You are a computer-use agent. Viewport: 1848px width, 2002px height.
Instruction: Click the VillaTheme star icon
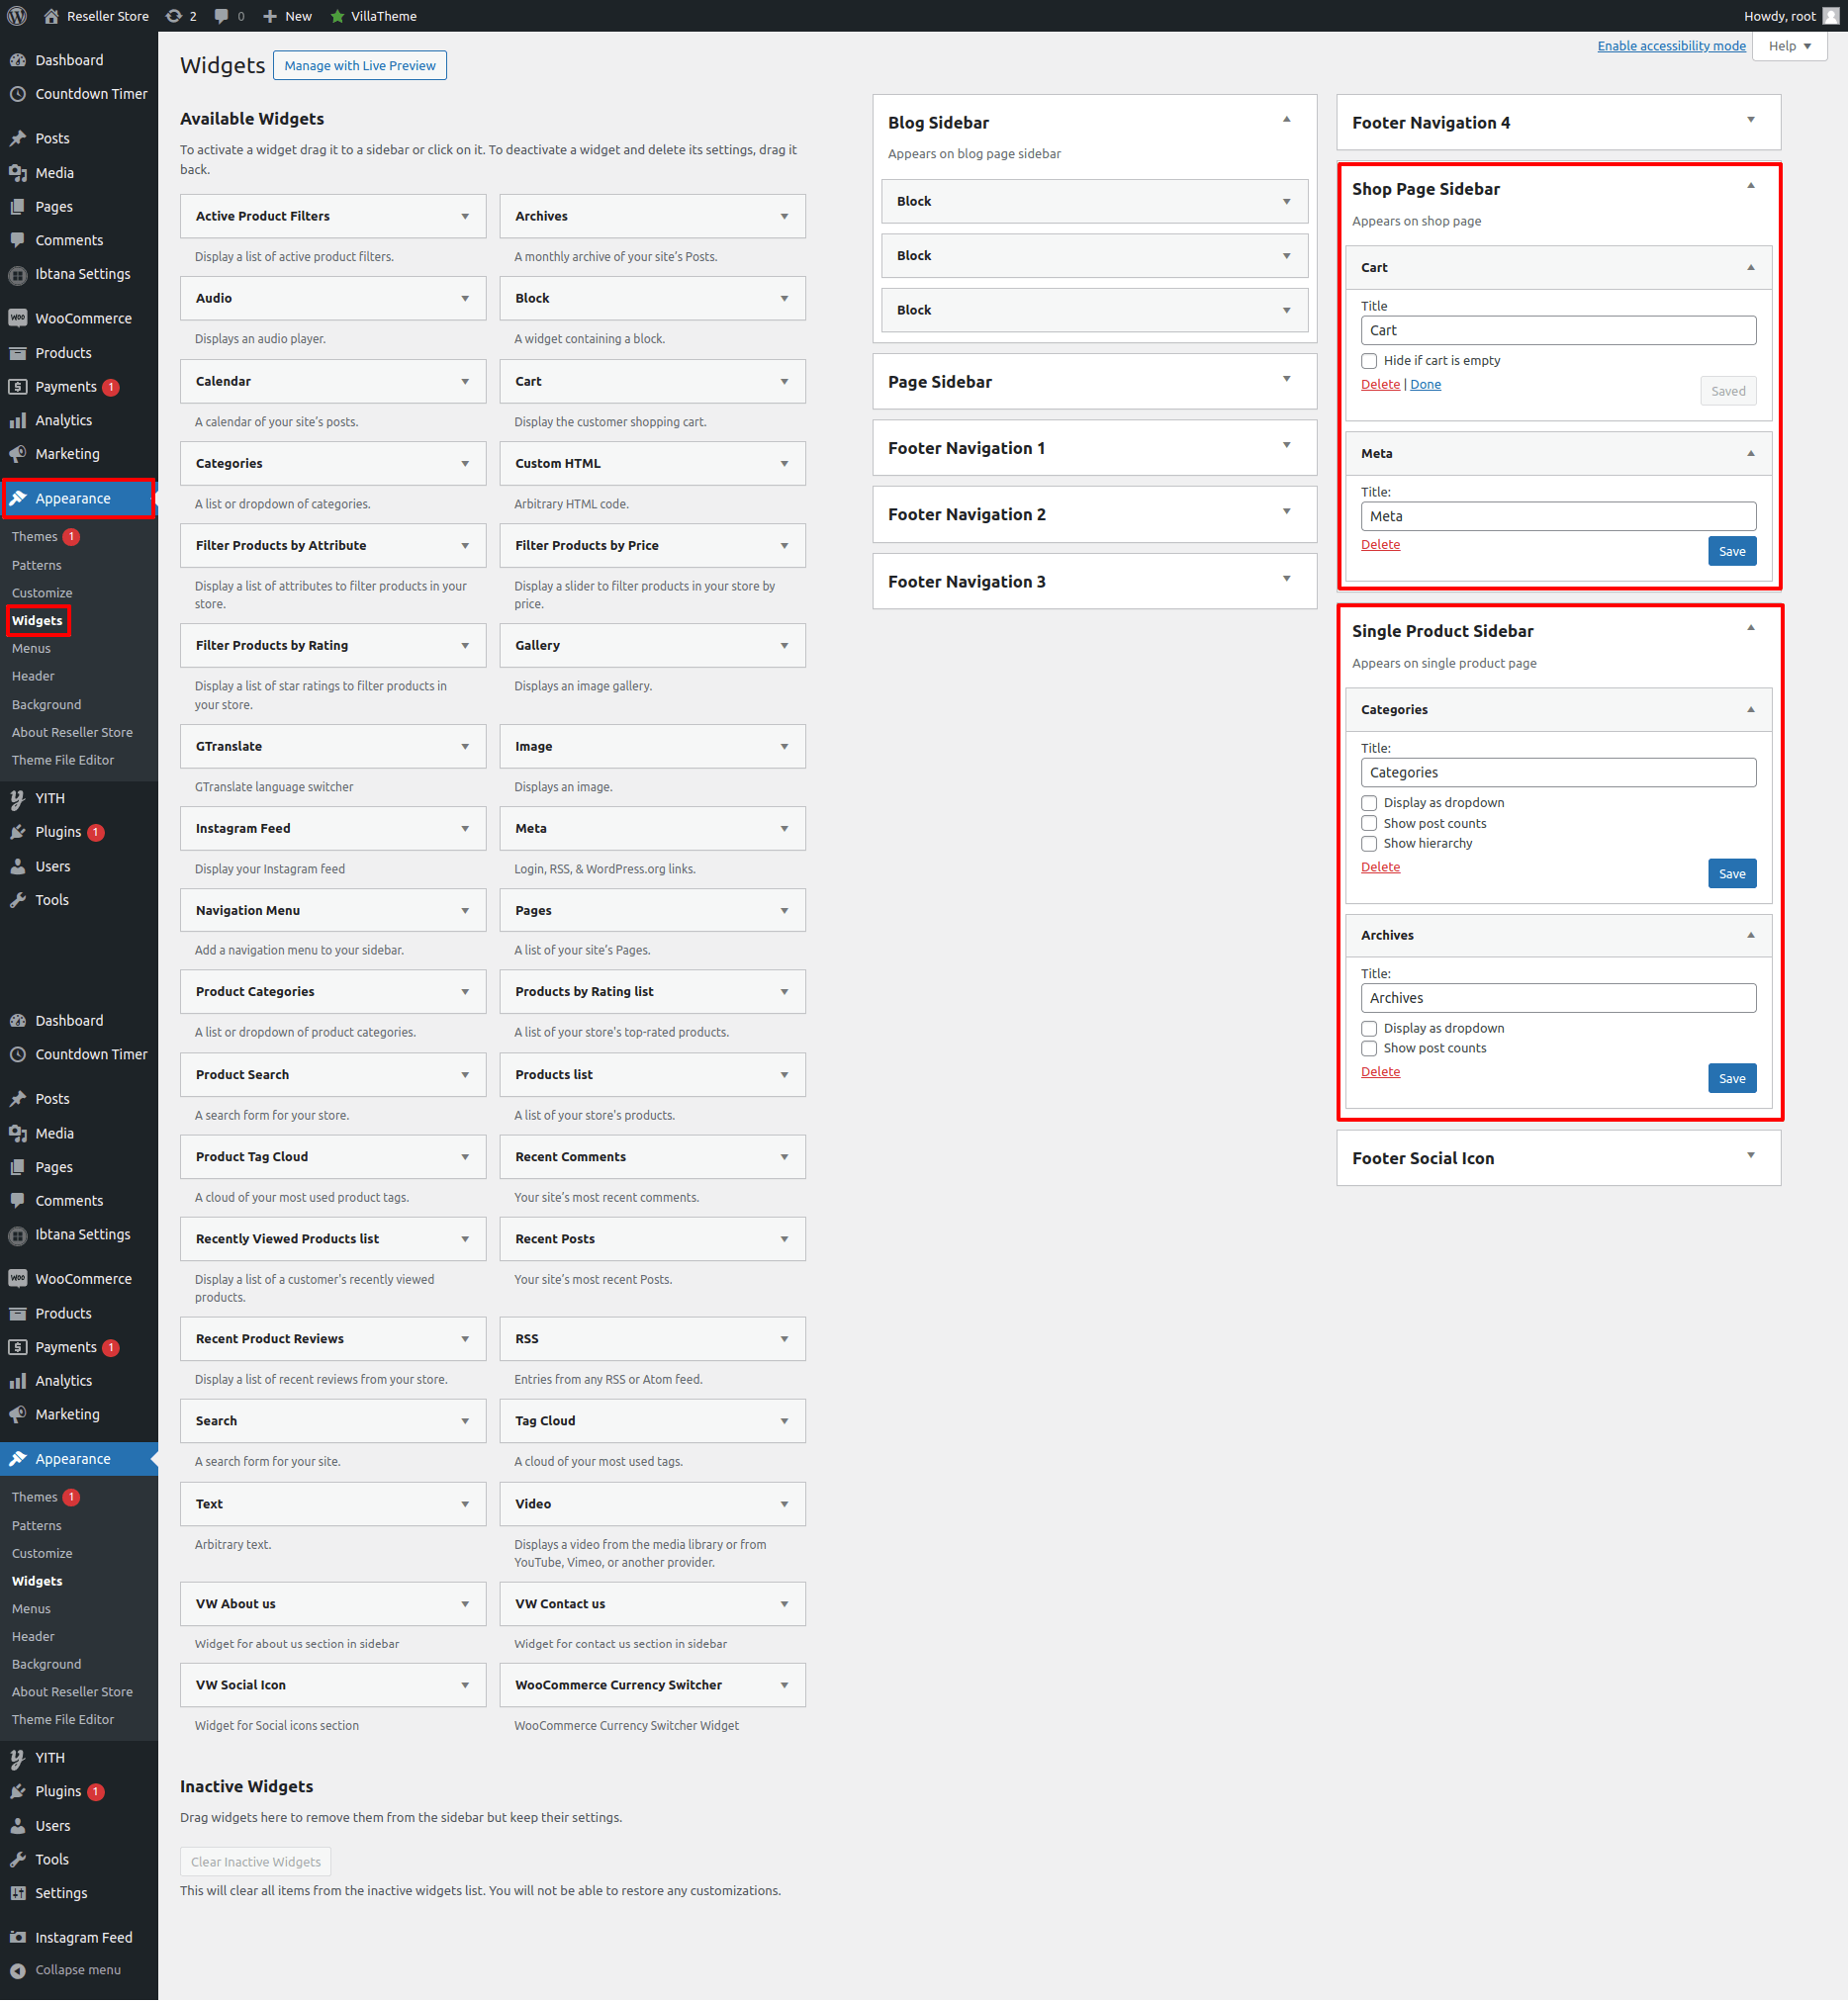tap(338, 16)
